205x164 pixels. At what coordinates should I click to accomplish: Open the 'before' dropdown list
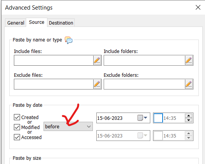tap(68, 126)
